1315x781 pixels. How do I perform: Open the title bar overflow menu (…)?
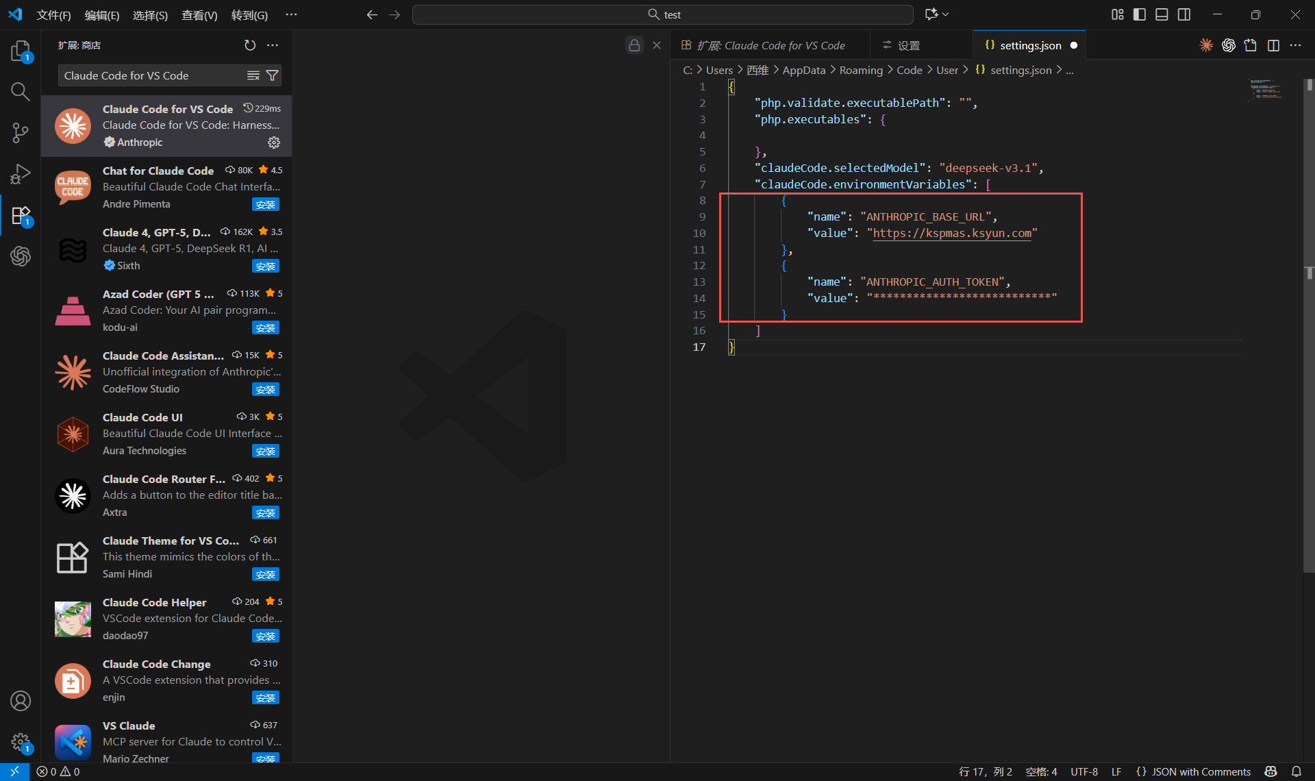click(291, 14)
